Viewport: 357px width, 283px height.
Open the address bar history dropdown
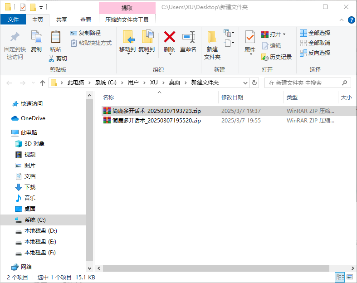tap(245, 83)
